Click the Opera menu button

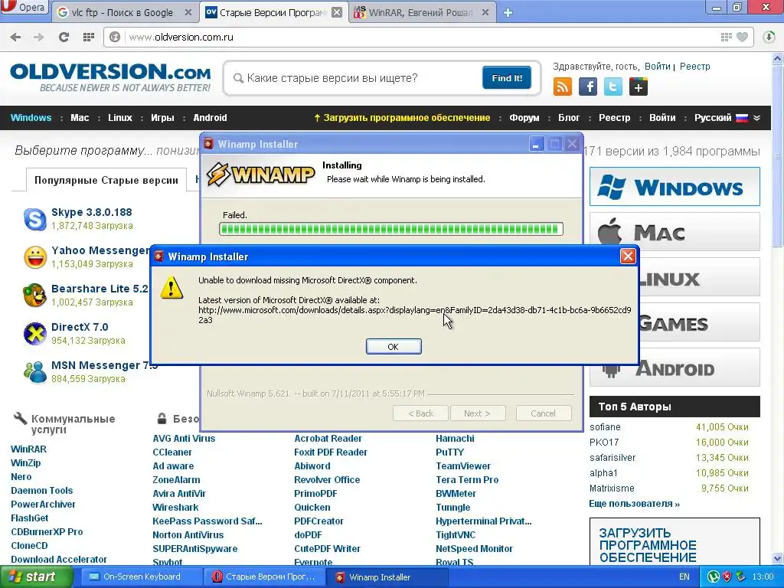coord(24,8)
